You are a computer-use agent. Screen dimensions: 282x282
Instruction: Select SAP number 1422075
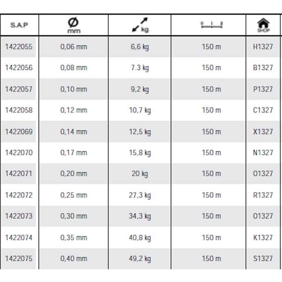(x=19, y=259)
